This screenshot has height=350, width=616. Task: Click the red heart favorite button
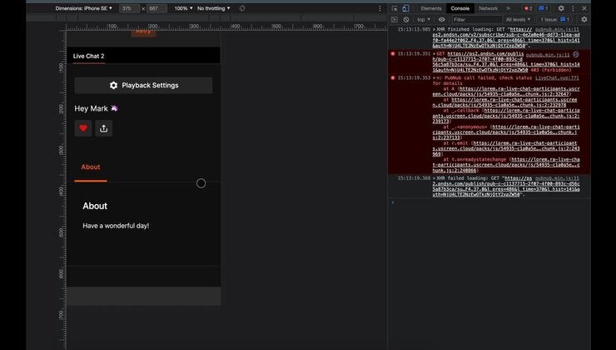coord(83,128)
